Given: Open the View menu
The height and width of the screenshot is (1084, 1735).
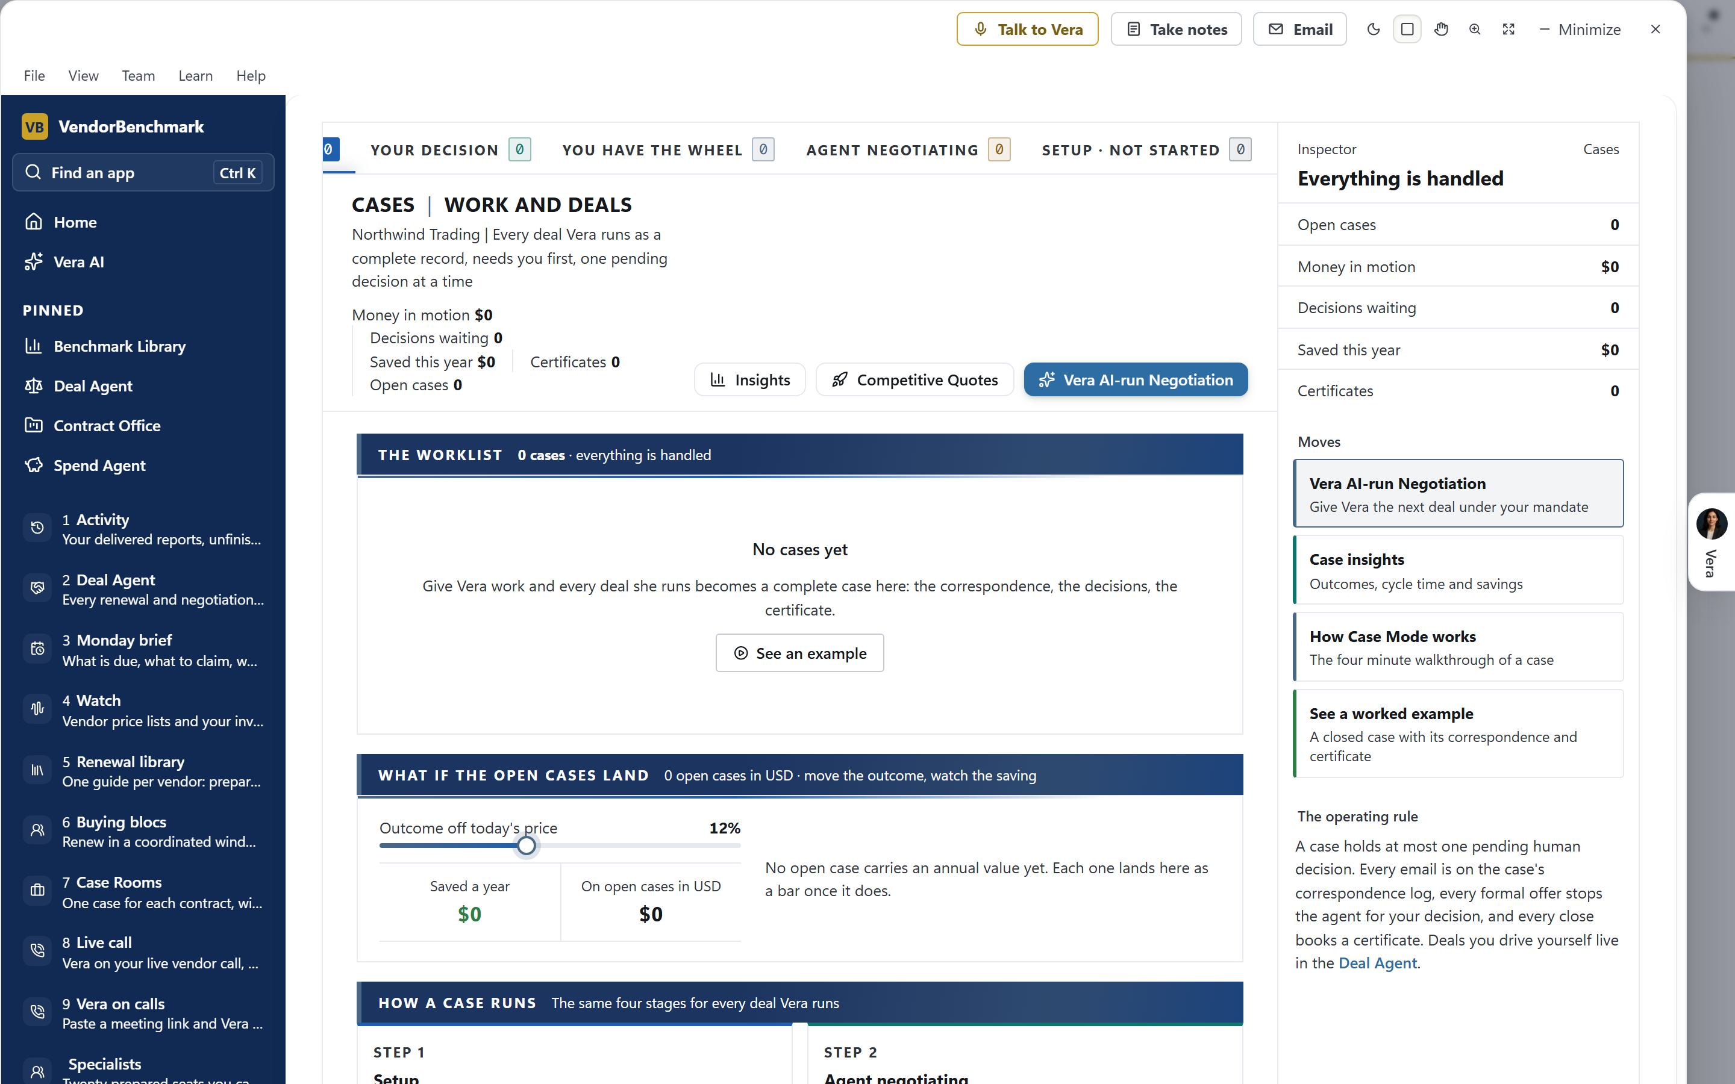Looking at the screenshot, I should pyautogui.click(x=83, y=75).
